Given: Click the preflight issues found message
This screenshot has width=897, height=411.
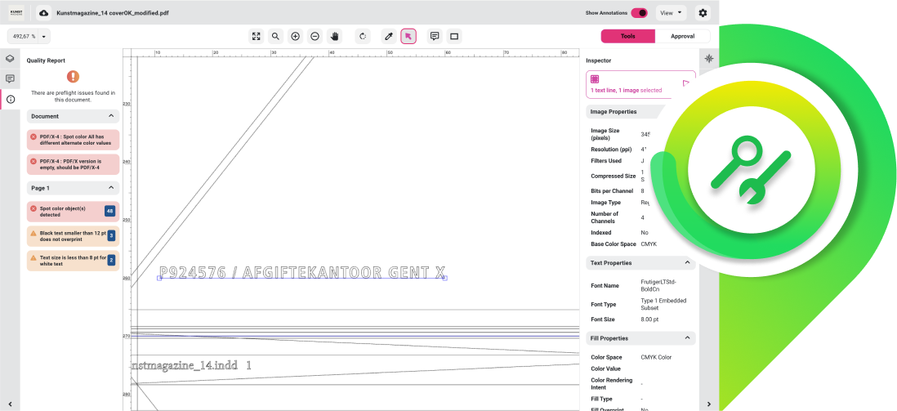Looking at the screenshot, I should point(74,96).
